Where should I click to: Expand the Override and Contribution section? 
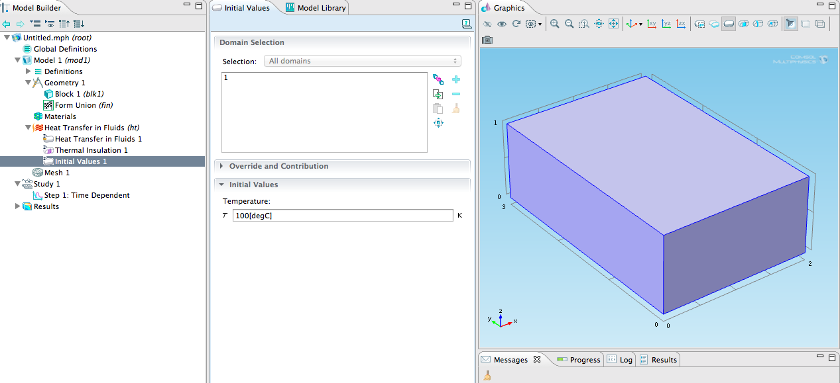click(x=278, y=166)
